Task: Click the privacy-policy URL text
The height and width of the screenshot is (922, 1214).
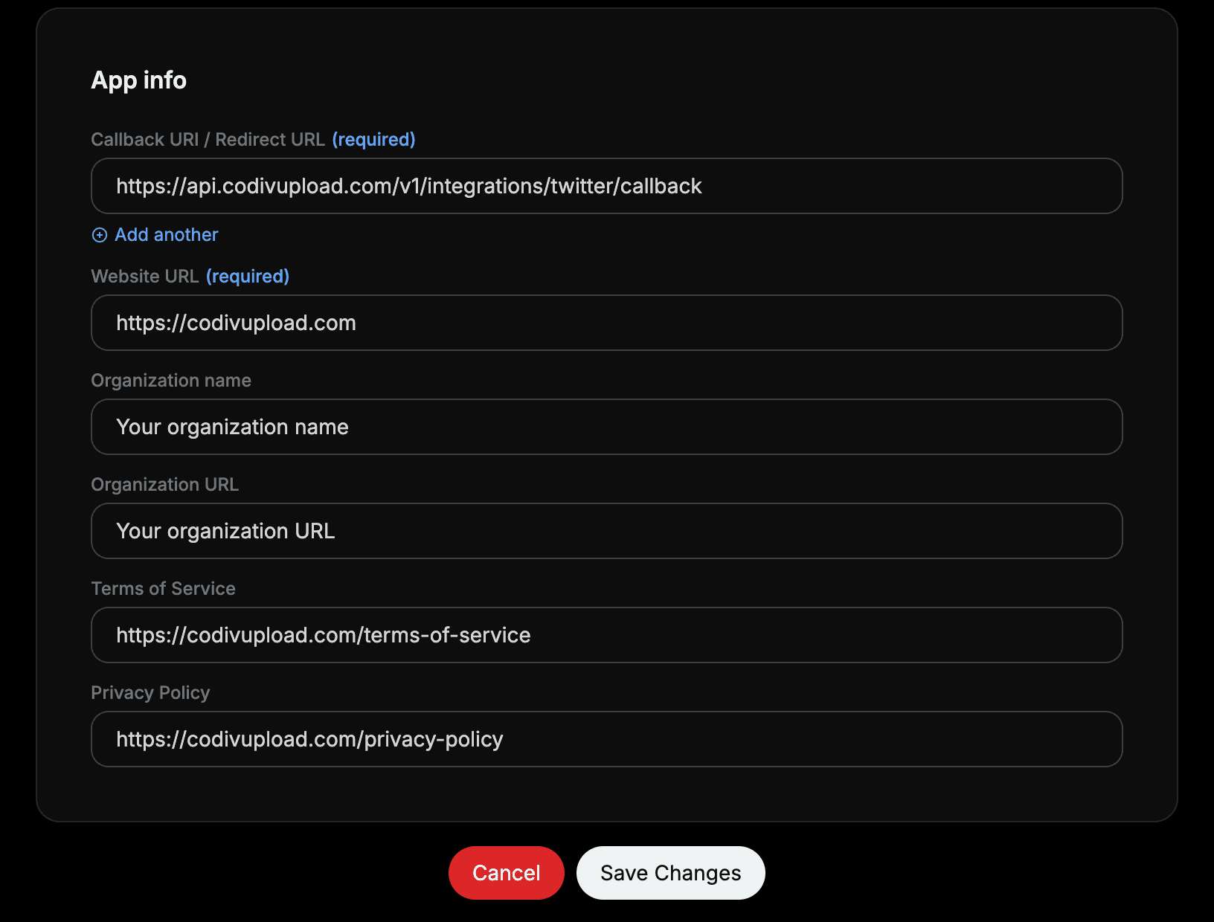Action: pyautogui.click(x=309, y=739)
